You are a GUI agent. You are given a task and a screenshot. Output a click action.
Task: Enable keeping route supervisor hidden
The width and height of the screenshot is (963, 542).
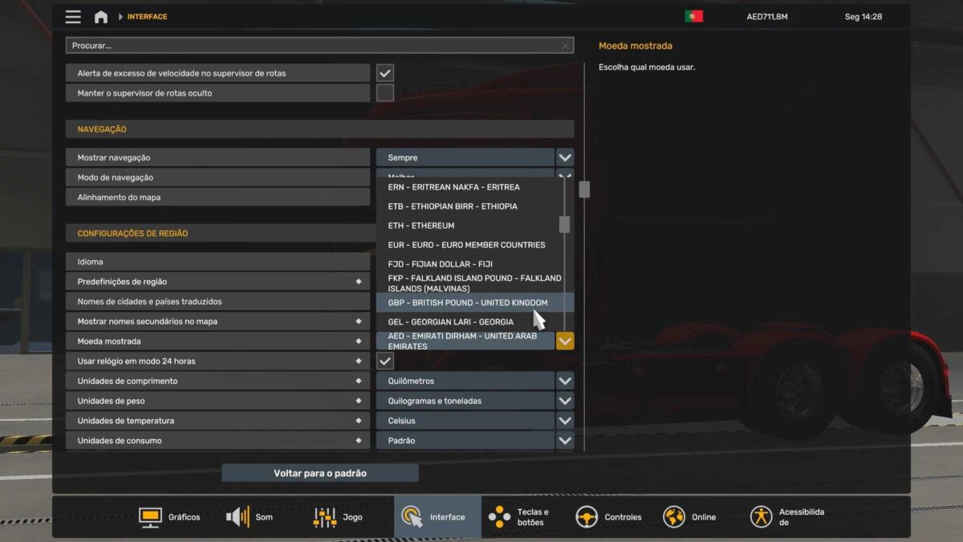click(x=385, y=93)
